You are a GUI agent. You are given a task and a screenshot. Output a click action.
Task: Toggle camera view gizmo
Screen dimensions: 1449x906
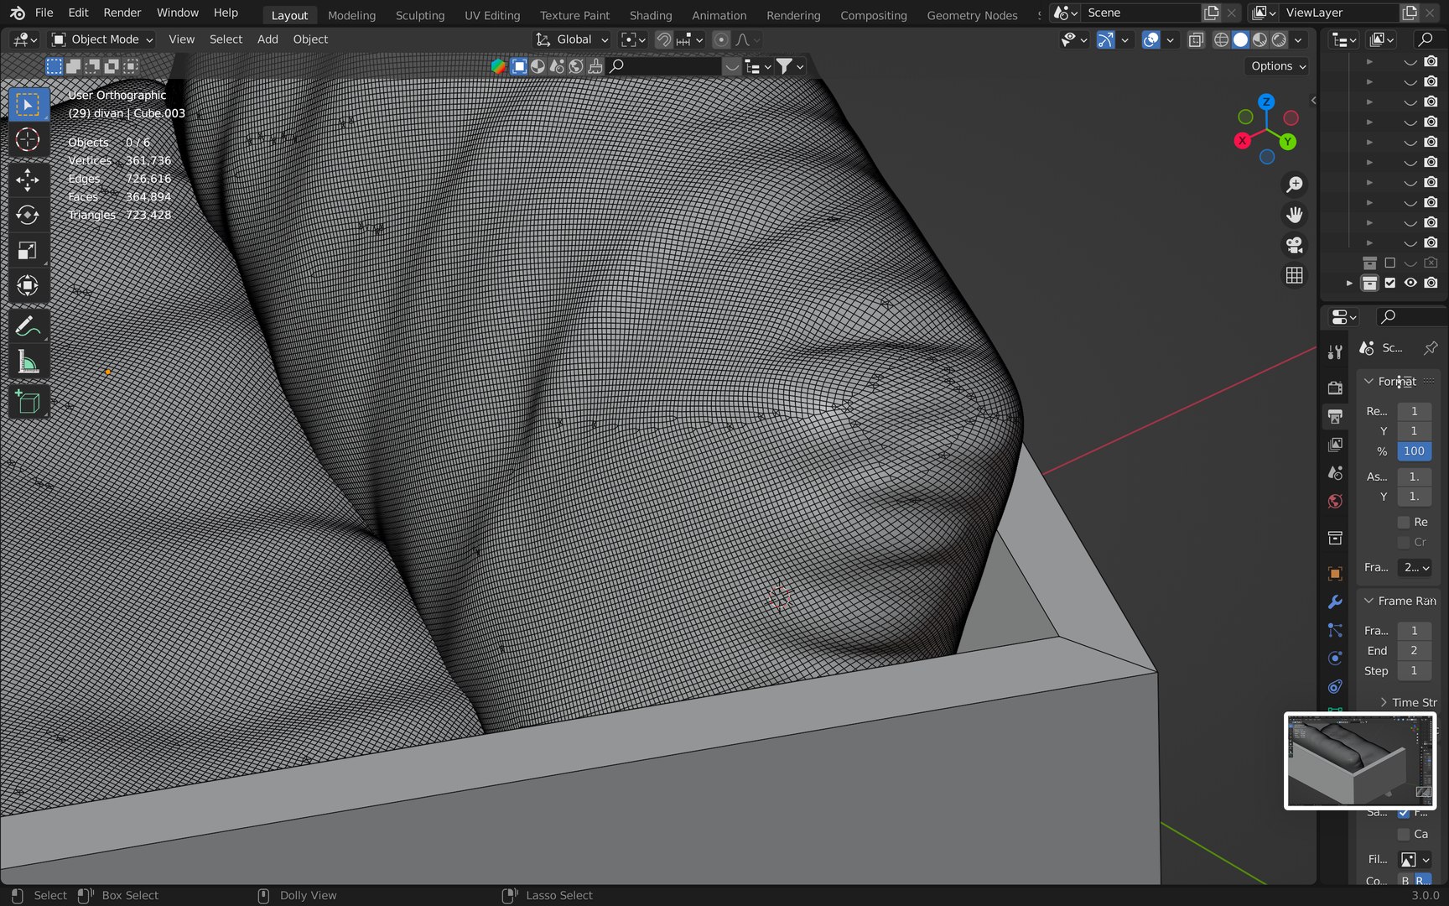click(x=1295, y=245)
